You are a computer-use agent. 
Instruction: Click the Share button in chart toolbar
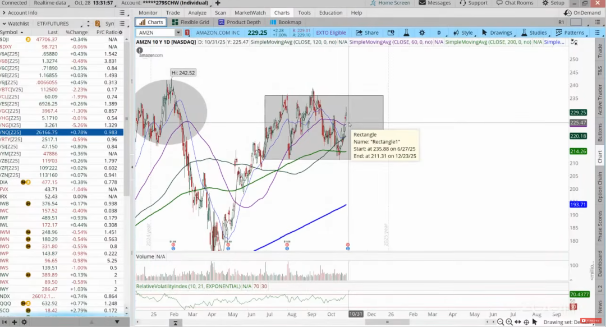click(x=367, y=33)
